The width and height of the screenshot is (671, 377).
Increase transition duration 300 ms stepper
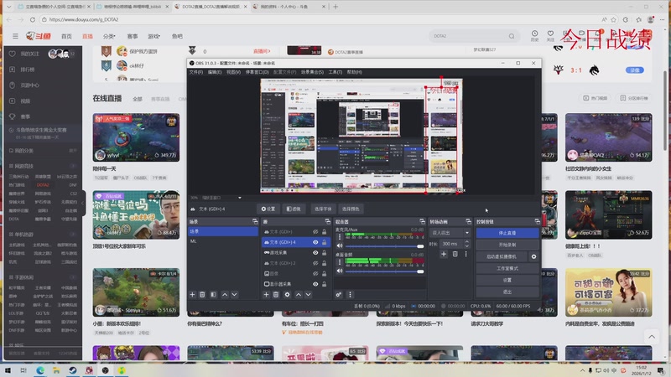[x=467, y=241]
